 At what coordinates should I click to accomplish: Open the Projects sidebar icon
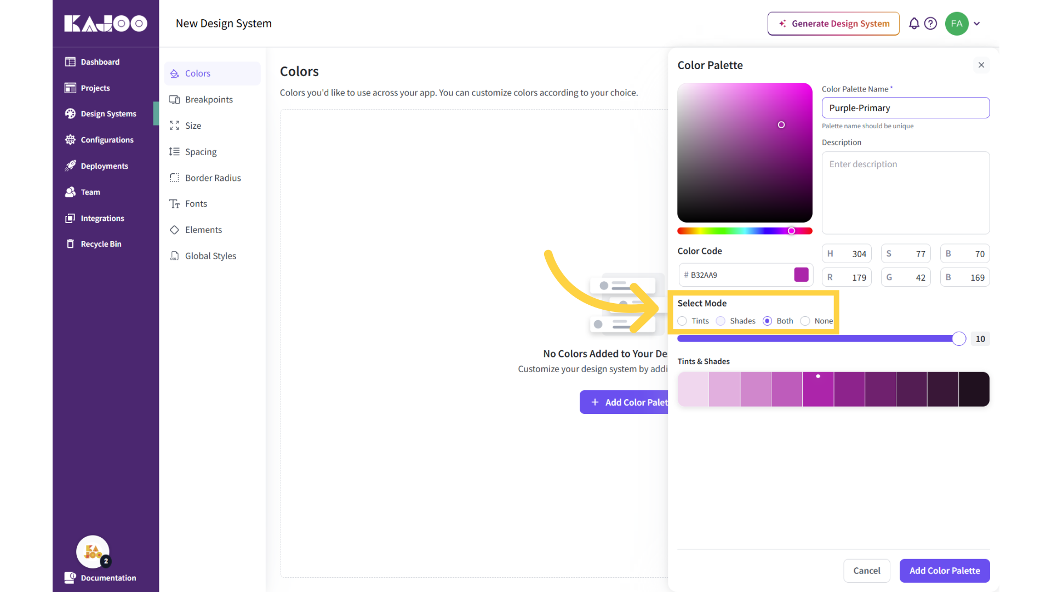[70, 88]
